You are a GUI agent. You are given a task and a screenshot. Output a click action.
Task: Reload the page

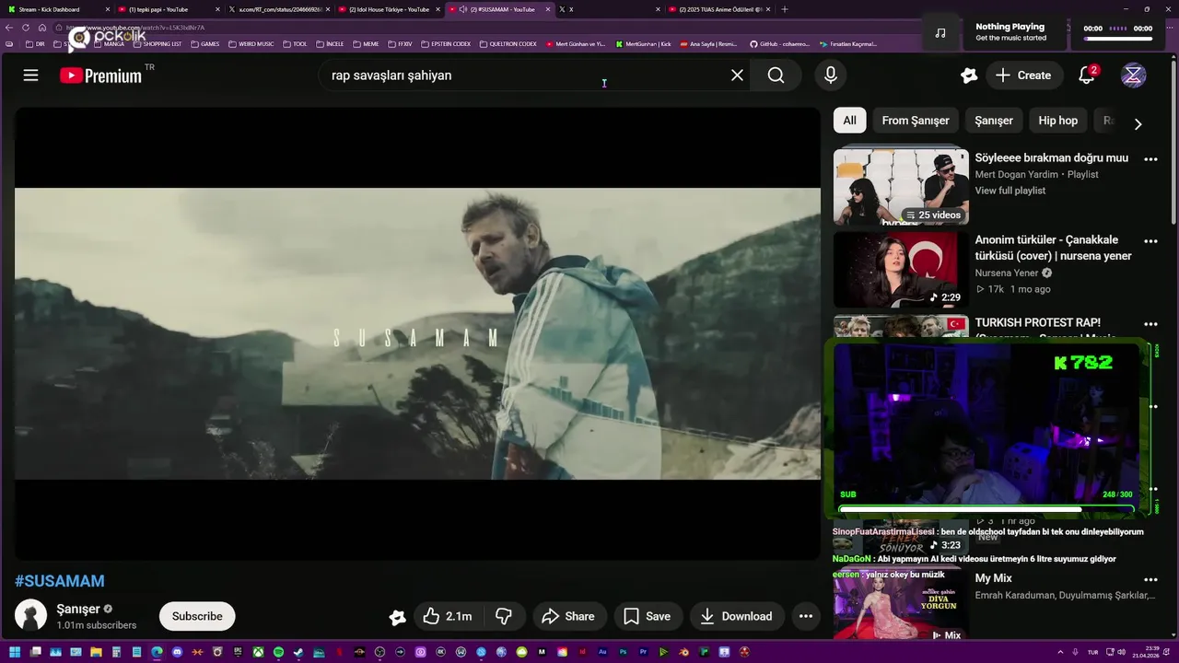26,28
